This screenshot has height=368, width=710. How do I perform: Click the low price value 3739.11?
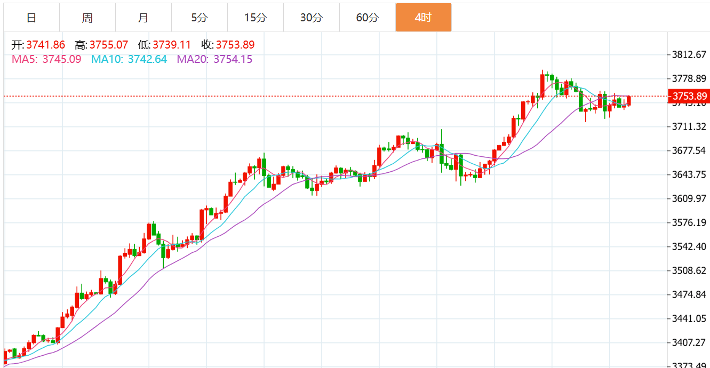172,45
